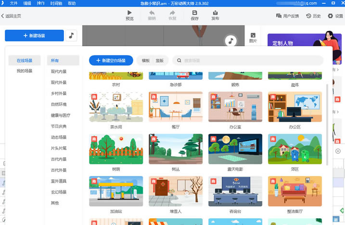The height and width of the screenshot is (225, 345).
Task: Select 乡村外景 category
Action: click(x=59, y=93)
